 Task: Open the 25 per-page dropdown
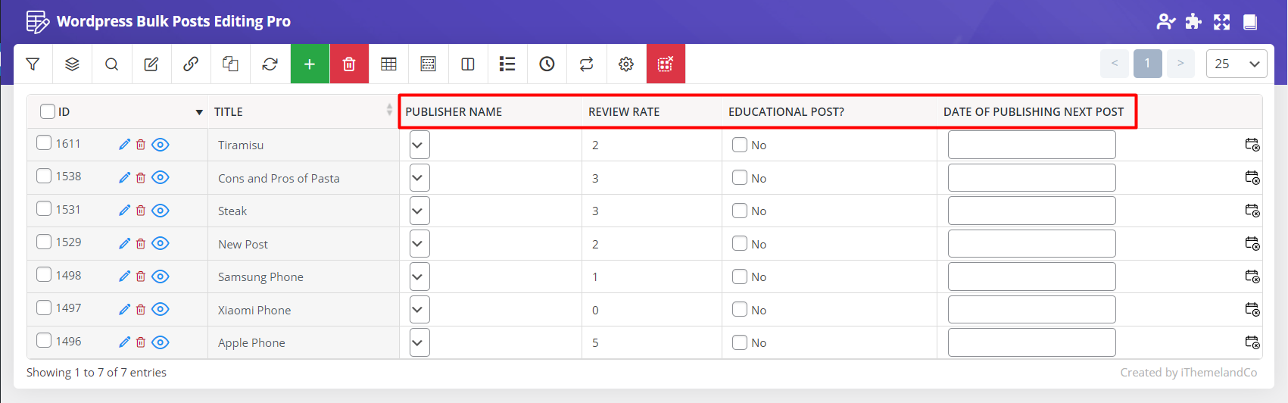(1237, 64)
